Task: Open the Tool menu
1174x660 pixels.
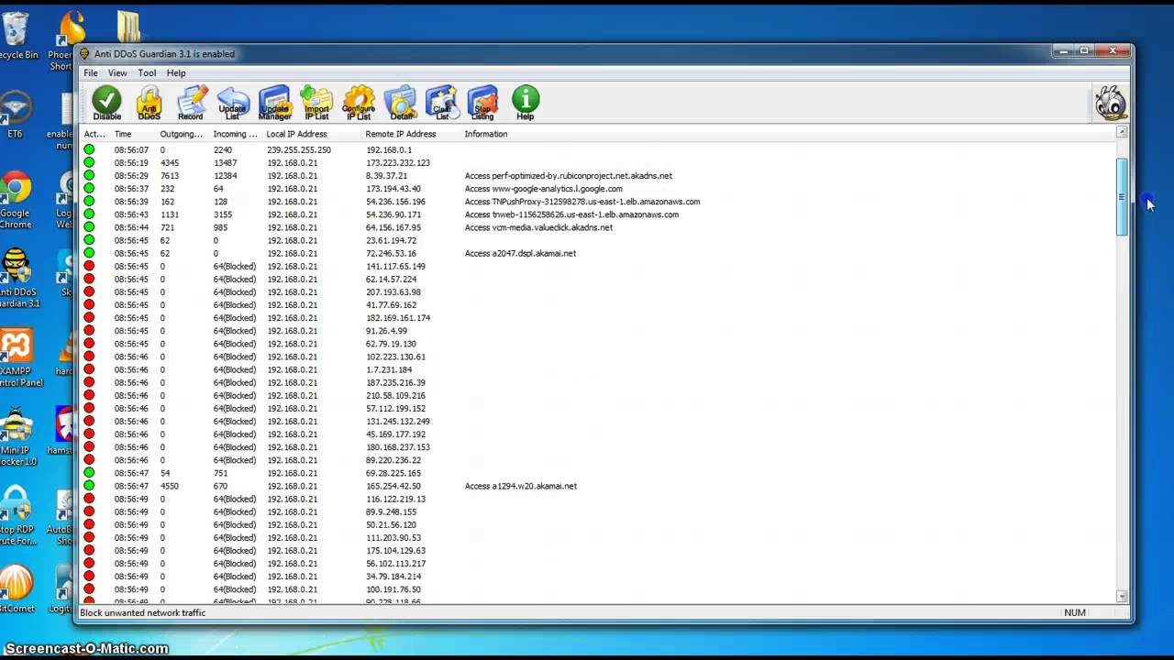Action: (x=147, y=73)
